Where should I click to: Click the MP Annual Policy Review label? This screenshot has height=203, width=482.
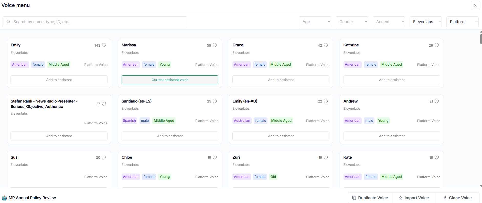[32, 198]
